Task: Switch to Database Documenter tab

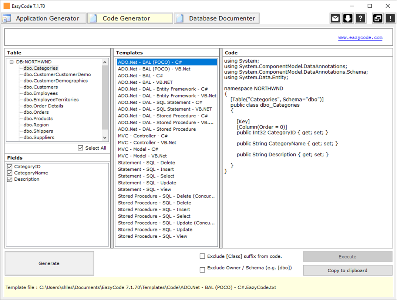Action: click(217, 18)
